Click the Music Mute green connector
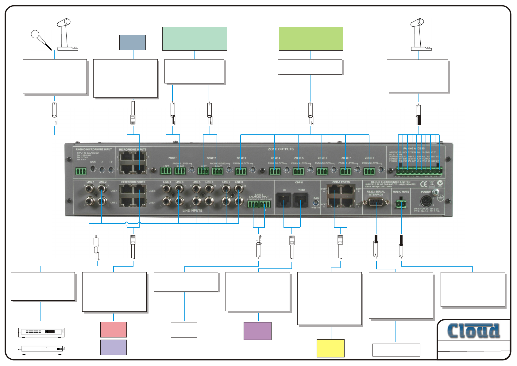The width and height of the screenshot is (517, 366). (401, 203)
